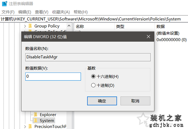
Task: Select the (数值未设置) data cell
Action: pos(168,33)
